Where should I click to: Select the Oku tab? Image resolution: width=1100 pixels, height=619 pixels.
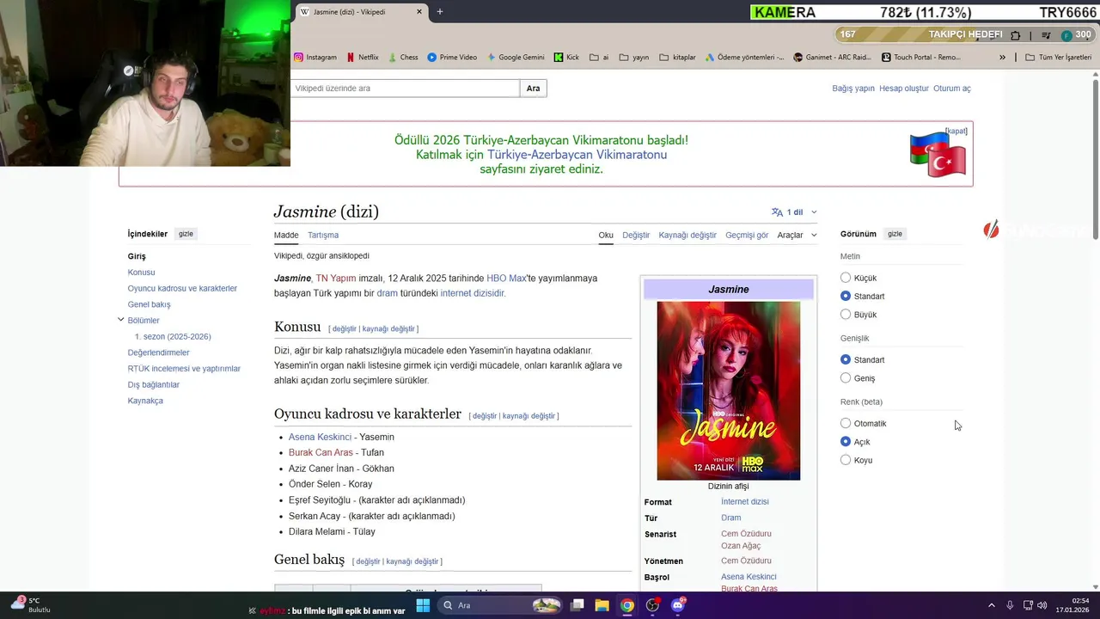click(x=606, y=235)
